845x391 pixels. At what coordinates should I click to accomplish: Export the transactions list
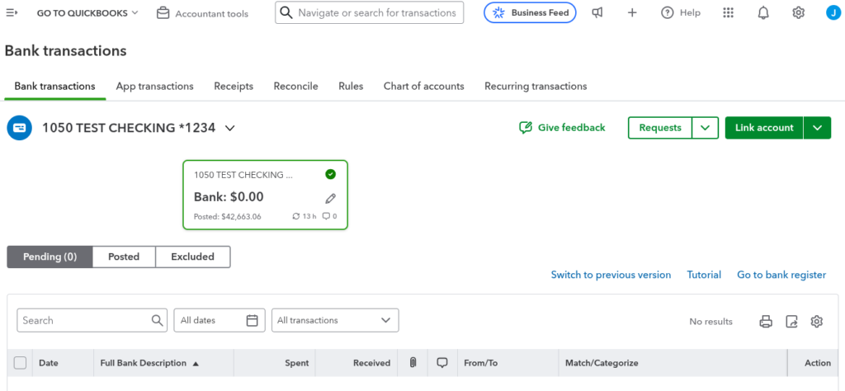791,322
